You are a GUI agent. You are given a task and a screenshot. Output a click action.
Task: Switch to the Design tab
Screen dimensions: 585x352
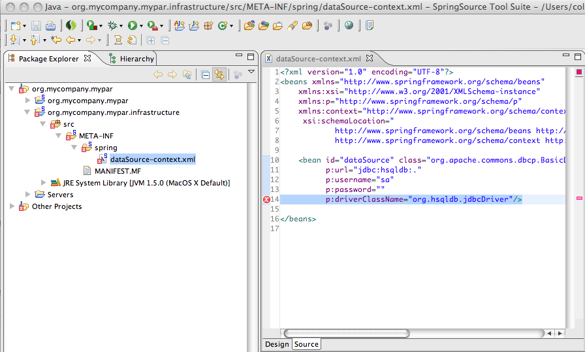point(276,344)
